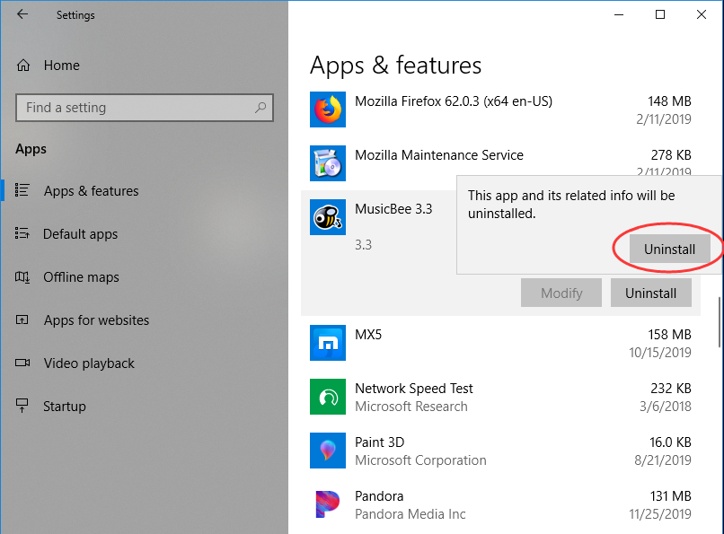Maximize the Settings window
724x534 pixels.
(660, 14)
